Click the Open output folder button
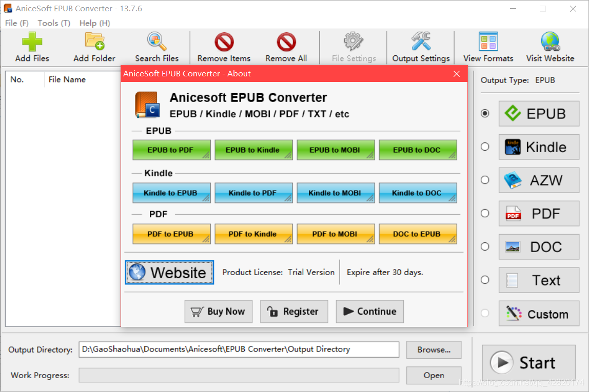 (x=434, y=375)
